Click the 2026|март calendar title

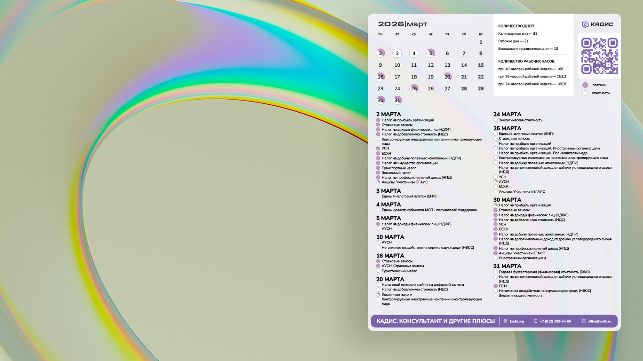click(403, 24)
